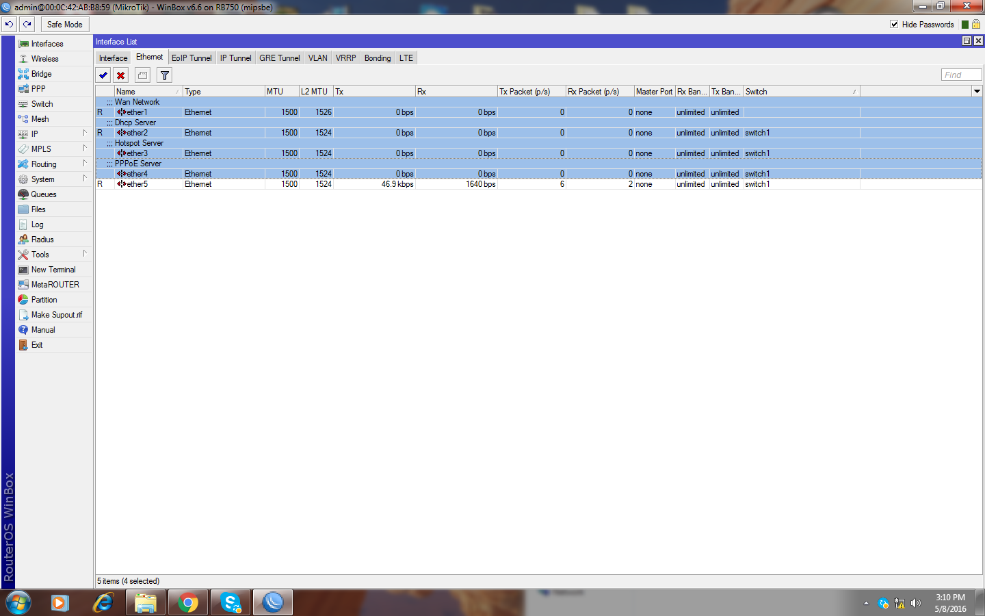Open the column list dropdown on the far right
The height and width of the screenshot is (616, 985).
point(977,91)
